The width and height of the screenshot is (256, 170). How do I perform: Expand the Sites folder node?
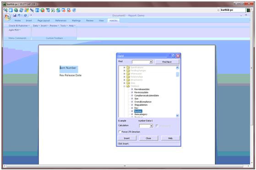coord(124,83)
